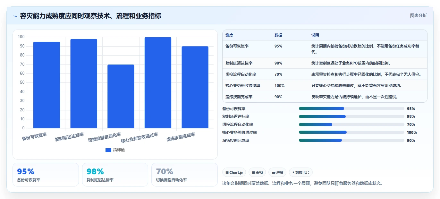Click the 98% value in the table's 数据 column

278,63
